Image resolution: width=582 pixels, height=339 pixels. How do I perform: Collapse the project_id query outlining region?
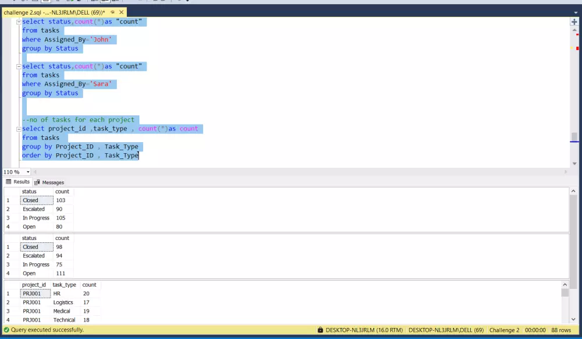(x=18, y=129)
